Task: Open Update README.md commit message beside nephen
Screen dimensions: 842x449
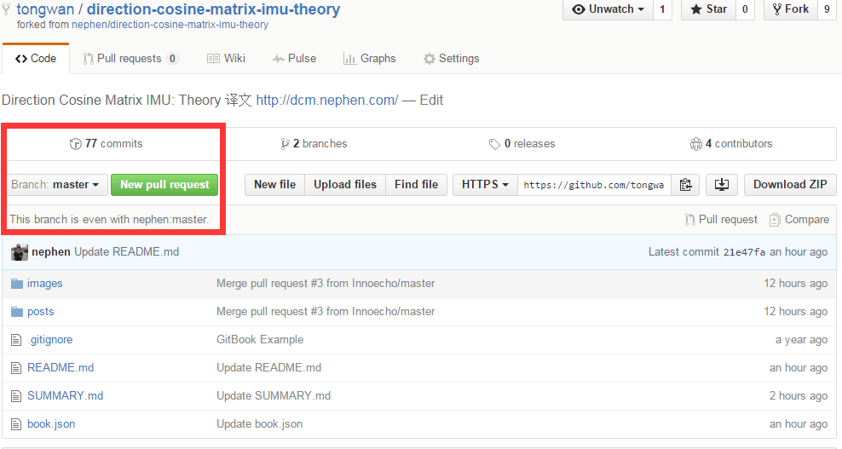Action: pyautogui.click(x=127, y=252)
